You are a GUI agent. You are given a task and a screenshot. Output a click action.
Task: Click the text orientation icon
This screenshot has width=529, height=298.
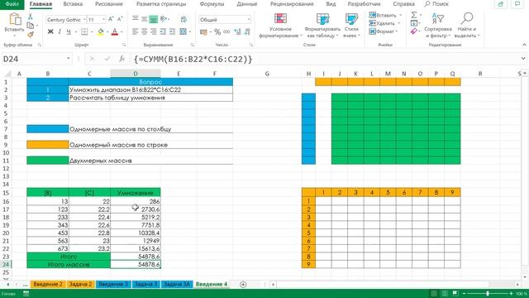tap(164, 19)
